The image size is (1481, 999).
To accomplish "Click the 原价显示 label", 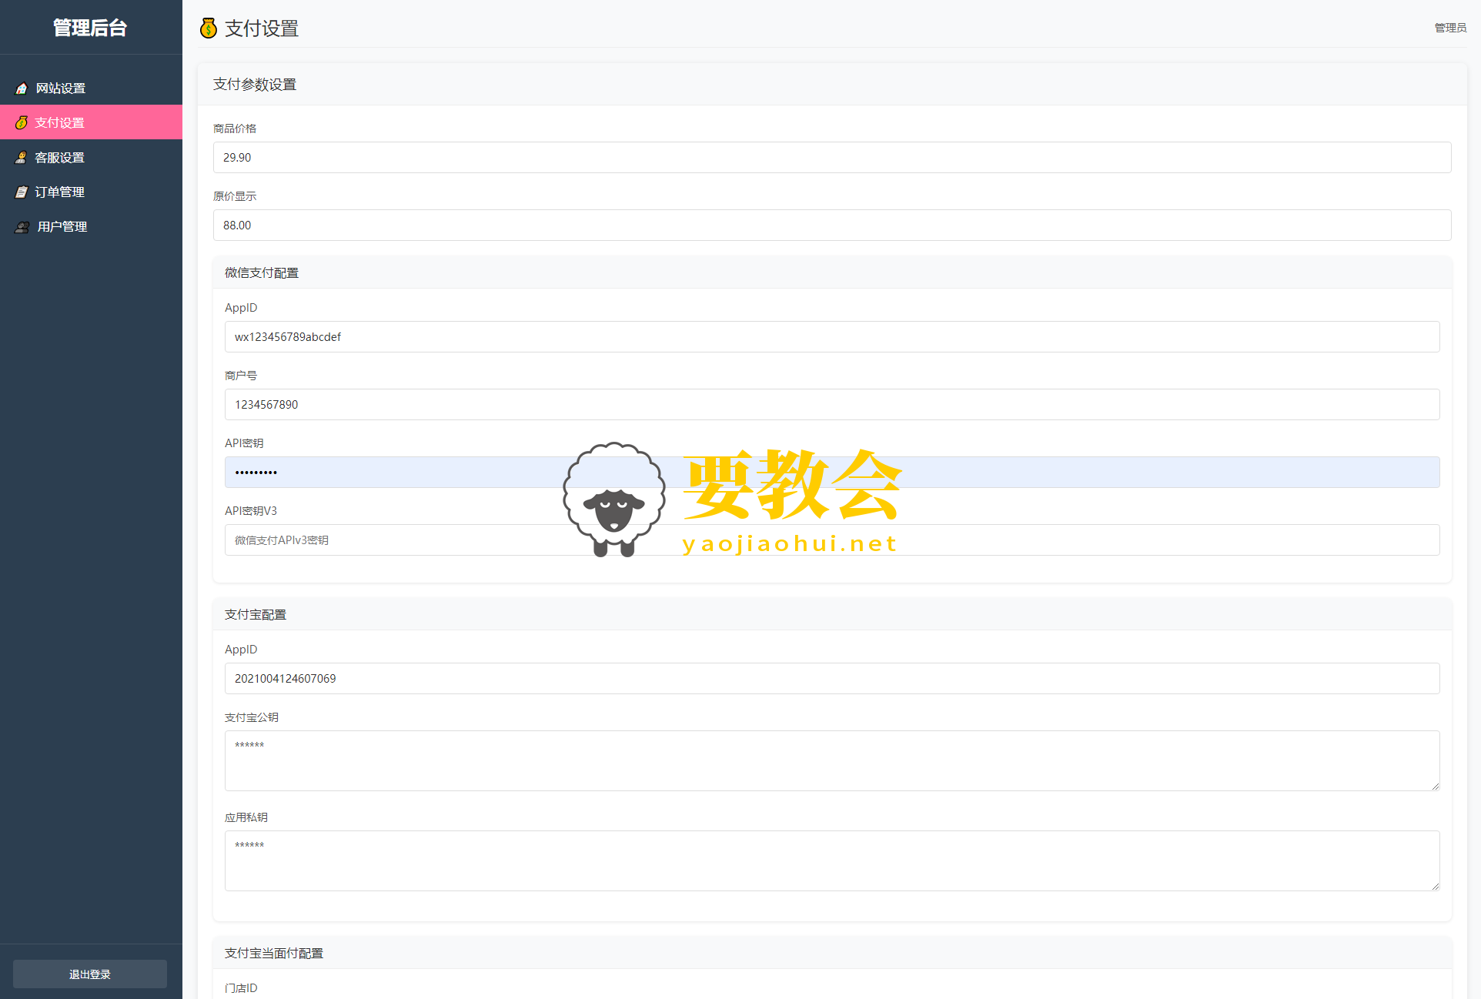I will point(235,196).
